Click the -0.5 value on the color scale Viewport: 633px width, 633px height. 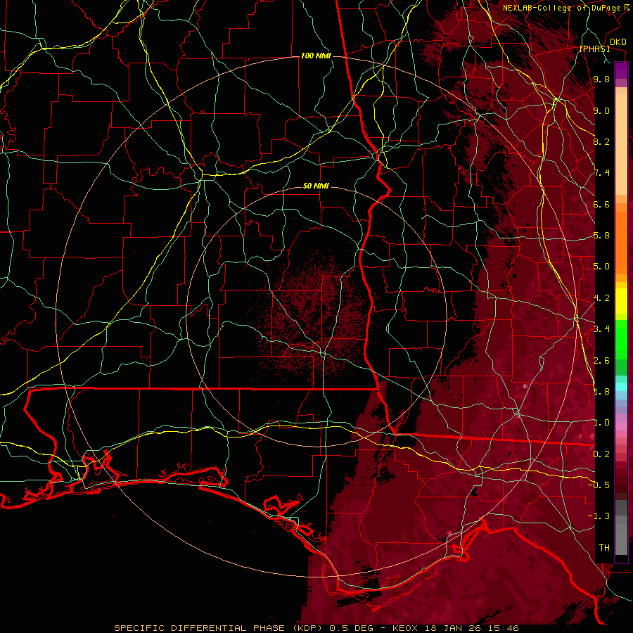(599, 485)
